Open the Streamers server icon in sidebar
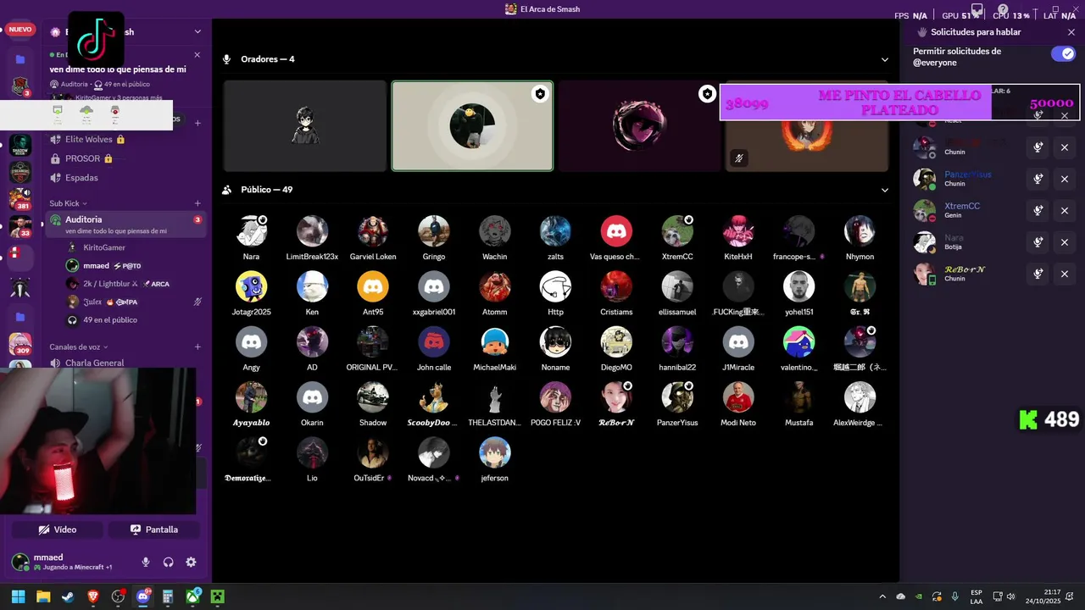The image size is (1085, 610). pyautogui.click(x=20, y=172)
